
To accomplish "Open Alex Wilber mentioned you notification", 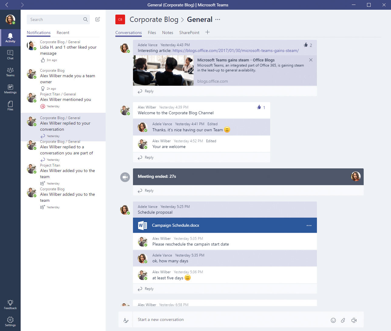I will click(63, 100).
